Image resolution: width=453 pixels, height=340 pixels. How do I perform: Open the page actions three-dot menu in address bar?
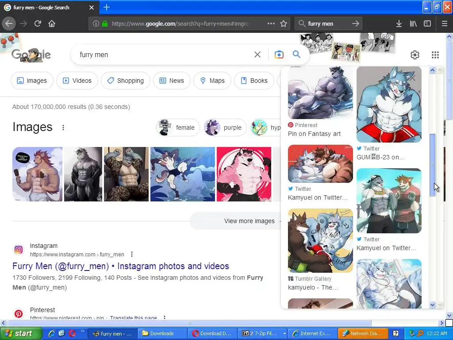[x=271, y=23]
